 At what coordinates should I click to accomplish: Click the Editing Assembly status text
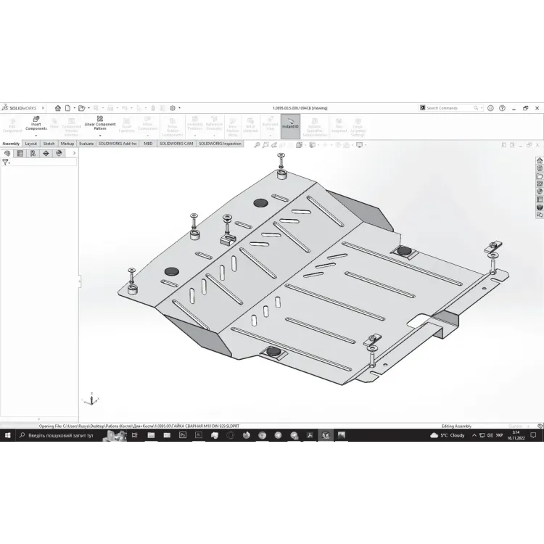tap(456, 426)
